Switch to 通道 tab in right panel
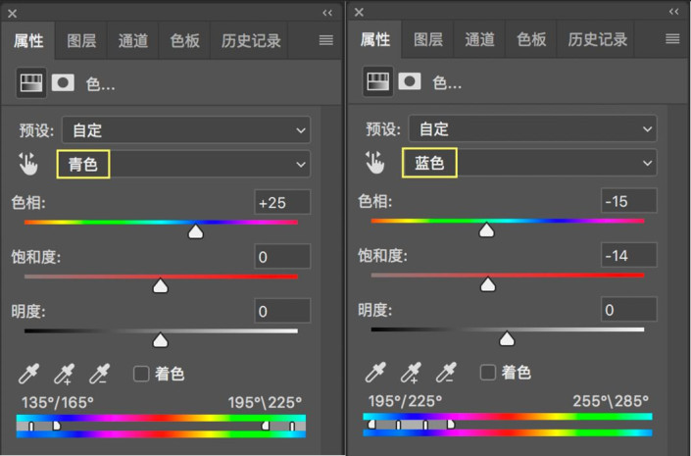The image size is (691, 456). coord(479,39)
